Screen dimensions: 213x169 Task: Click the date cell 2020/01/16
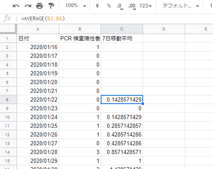coord(38,47)
